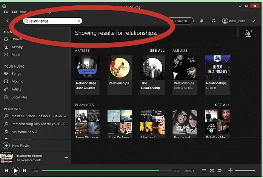The image size is (263, 178).
Task: Click the Upgrade button
Action: 180,21
